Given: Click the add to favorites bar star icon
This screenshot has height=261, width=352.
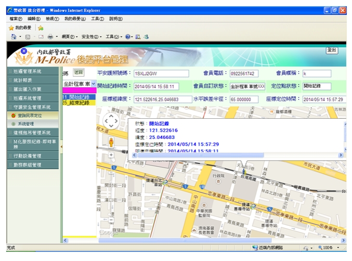Looking at the screenshot, I should pos(40,28).
